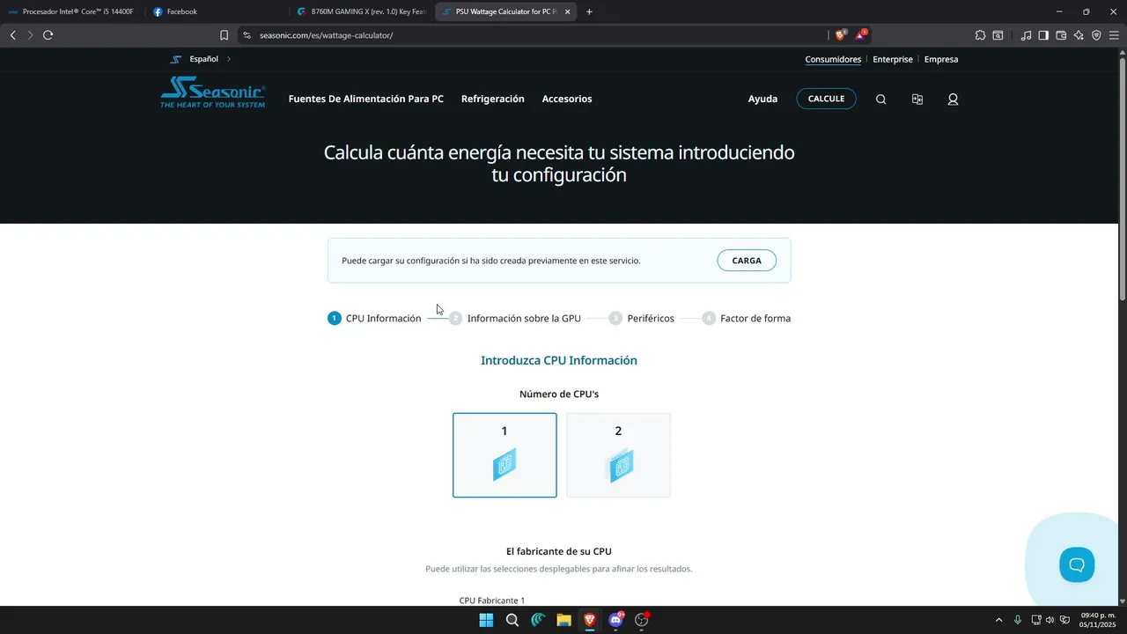Click the Enterprise link
Image resolution: width=1127 pixels, height=634 pixels.
pyautogui.click(x=893, y=59)
